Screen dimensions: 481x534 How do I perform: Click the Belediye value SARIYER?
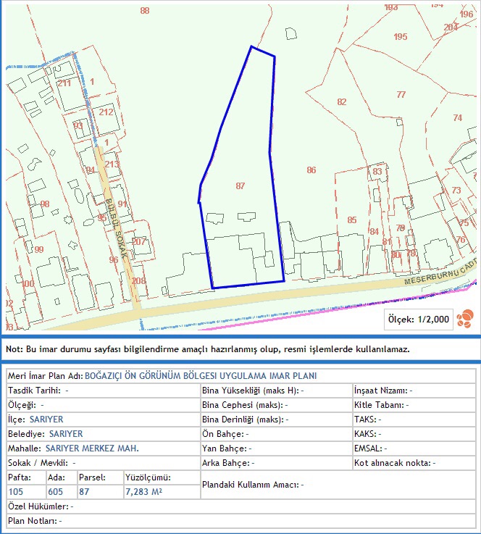click(67, 434)
